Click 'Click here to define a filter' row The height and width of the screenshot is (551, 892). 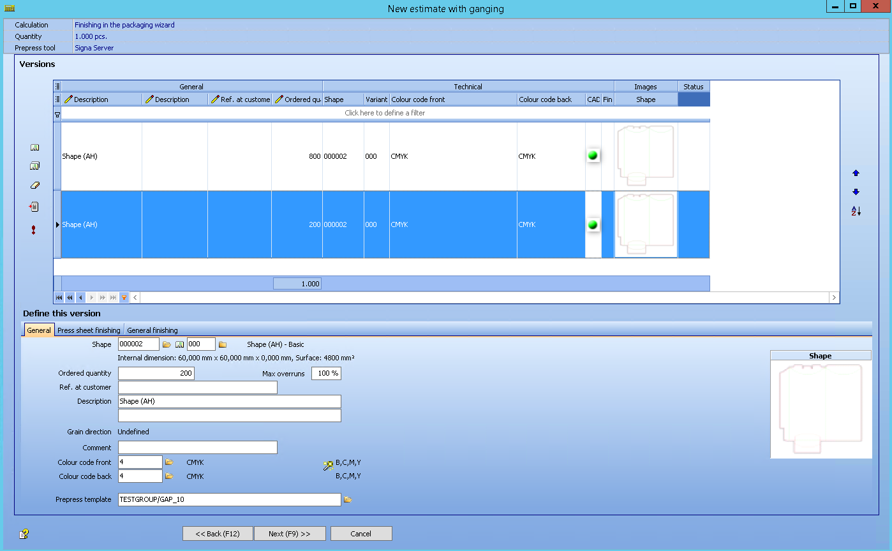click(x=385, y=113)
